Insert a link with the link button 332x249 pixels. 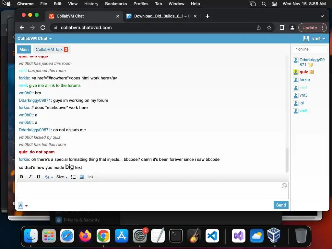click(90, 177)
